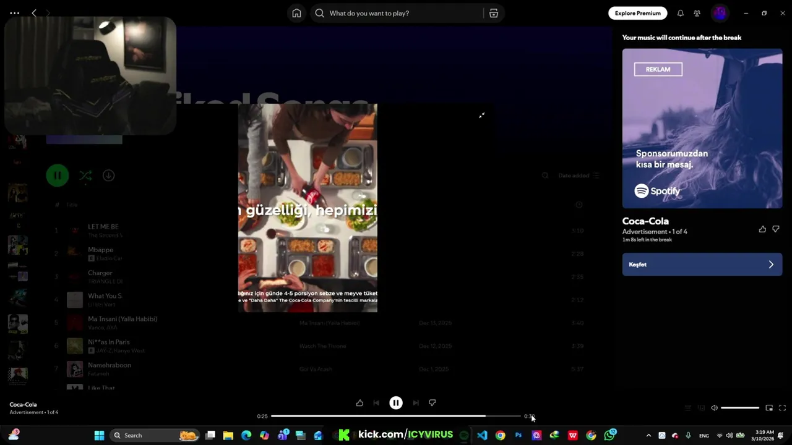Click the Windows taskbar Search box

[155, 435]
